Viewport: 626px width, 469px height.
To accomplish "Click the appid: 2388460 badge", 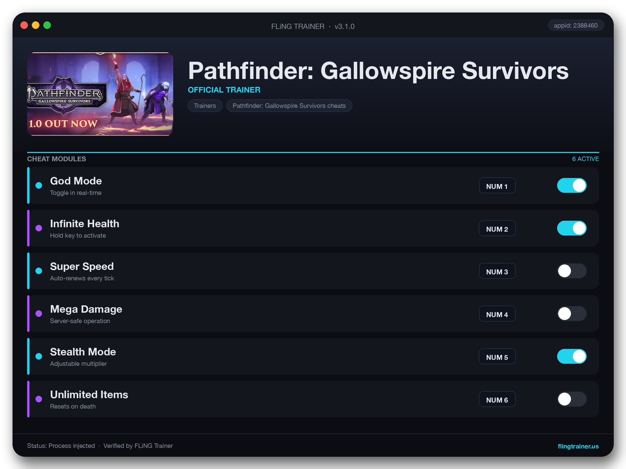I will pos(575,26).
